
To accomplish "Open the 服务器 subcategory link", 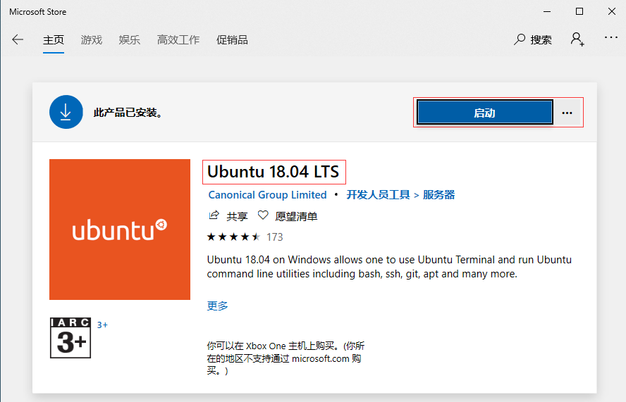I will click(438, 194).
